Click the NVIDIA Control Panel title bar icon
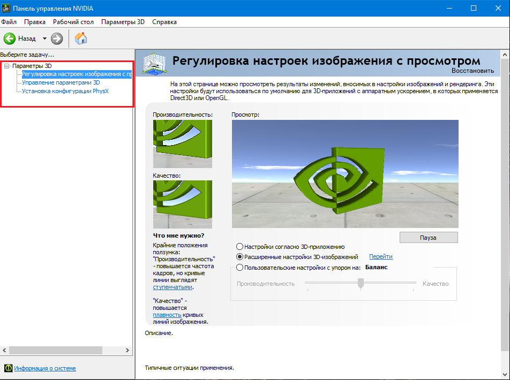 pyautogui.click(x=6, y=8)
